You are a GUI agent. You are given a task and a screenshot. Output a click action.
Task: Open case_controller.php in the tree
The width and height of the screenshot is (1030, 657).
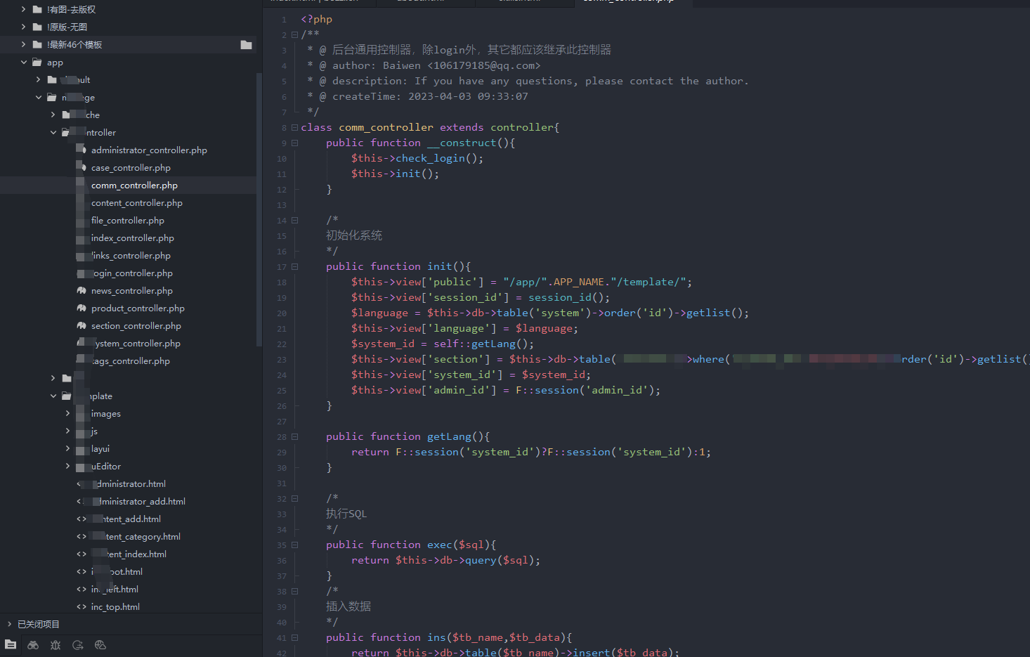131,167
